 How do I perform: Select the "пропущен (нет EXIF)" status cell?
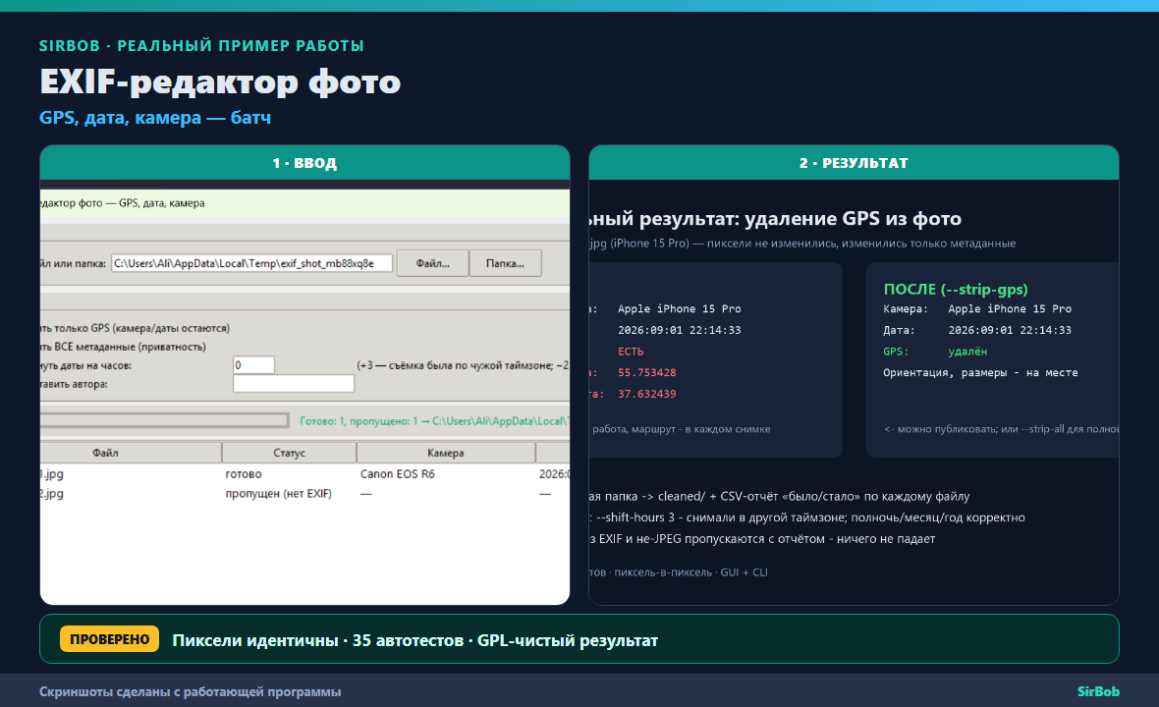click(279, 494)
